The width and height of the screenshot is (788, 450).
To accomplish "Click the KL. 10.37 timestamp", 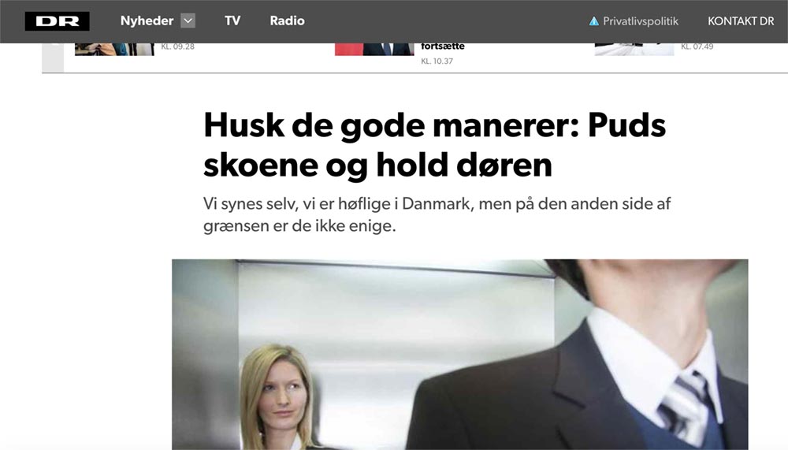I will pos(437,61).
